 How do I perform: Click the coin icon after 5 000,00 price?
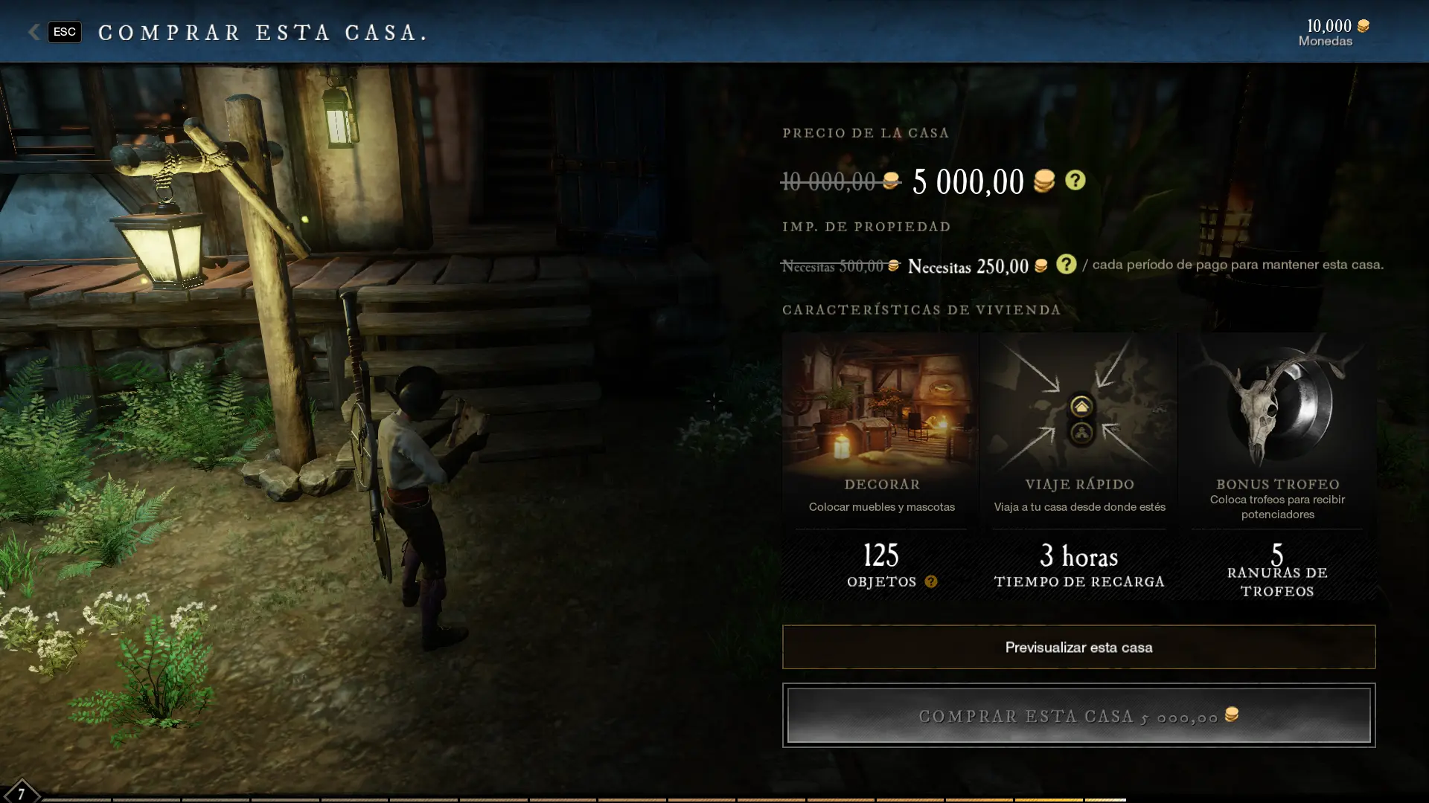point(1043,181)
